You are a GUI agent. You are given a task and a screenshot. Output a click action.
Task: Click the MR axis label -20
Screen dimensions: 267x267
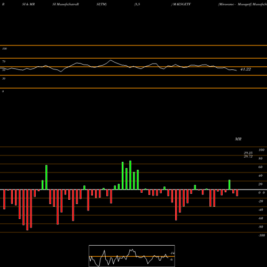(261, 201)
